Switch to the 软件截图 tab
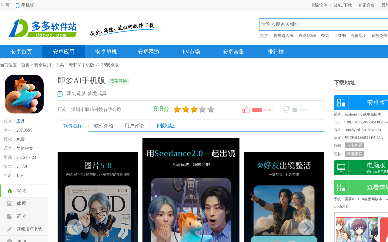Image resolution: width=388 pixels, height=242 pixels. click(73, 126)
